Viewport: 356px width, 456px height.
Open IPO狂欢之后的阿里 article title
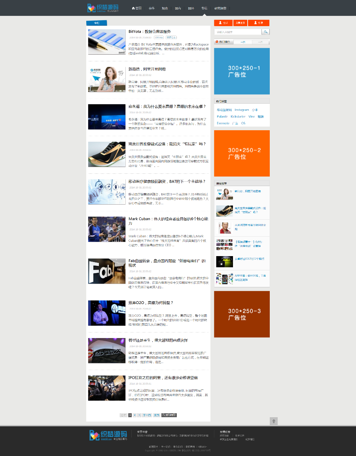(163, 378)
